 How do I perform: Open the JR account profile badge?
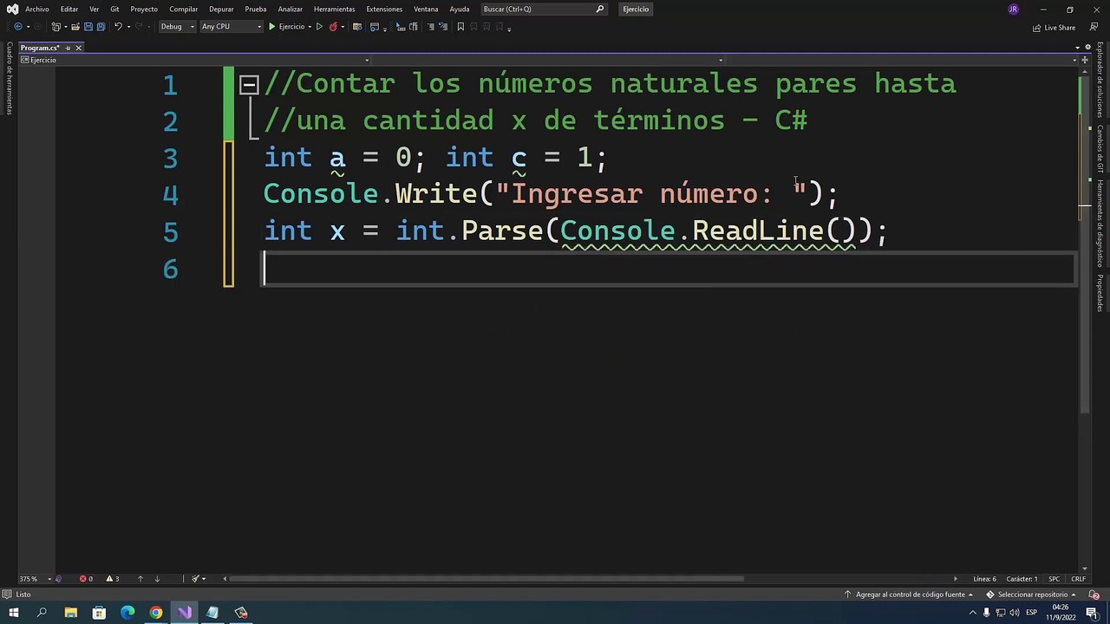(1013, 9)
